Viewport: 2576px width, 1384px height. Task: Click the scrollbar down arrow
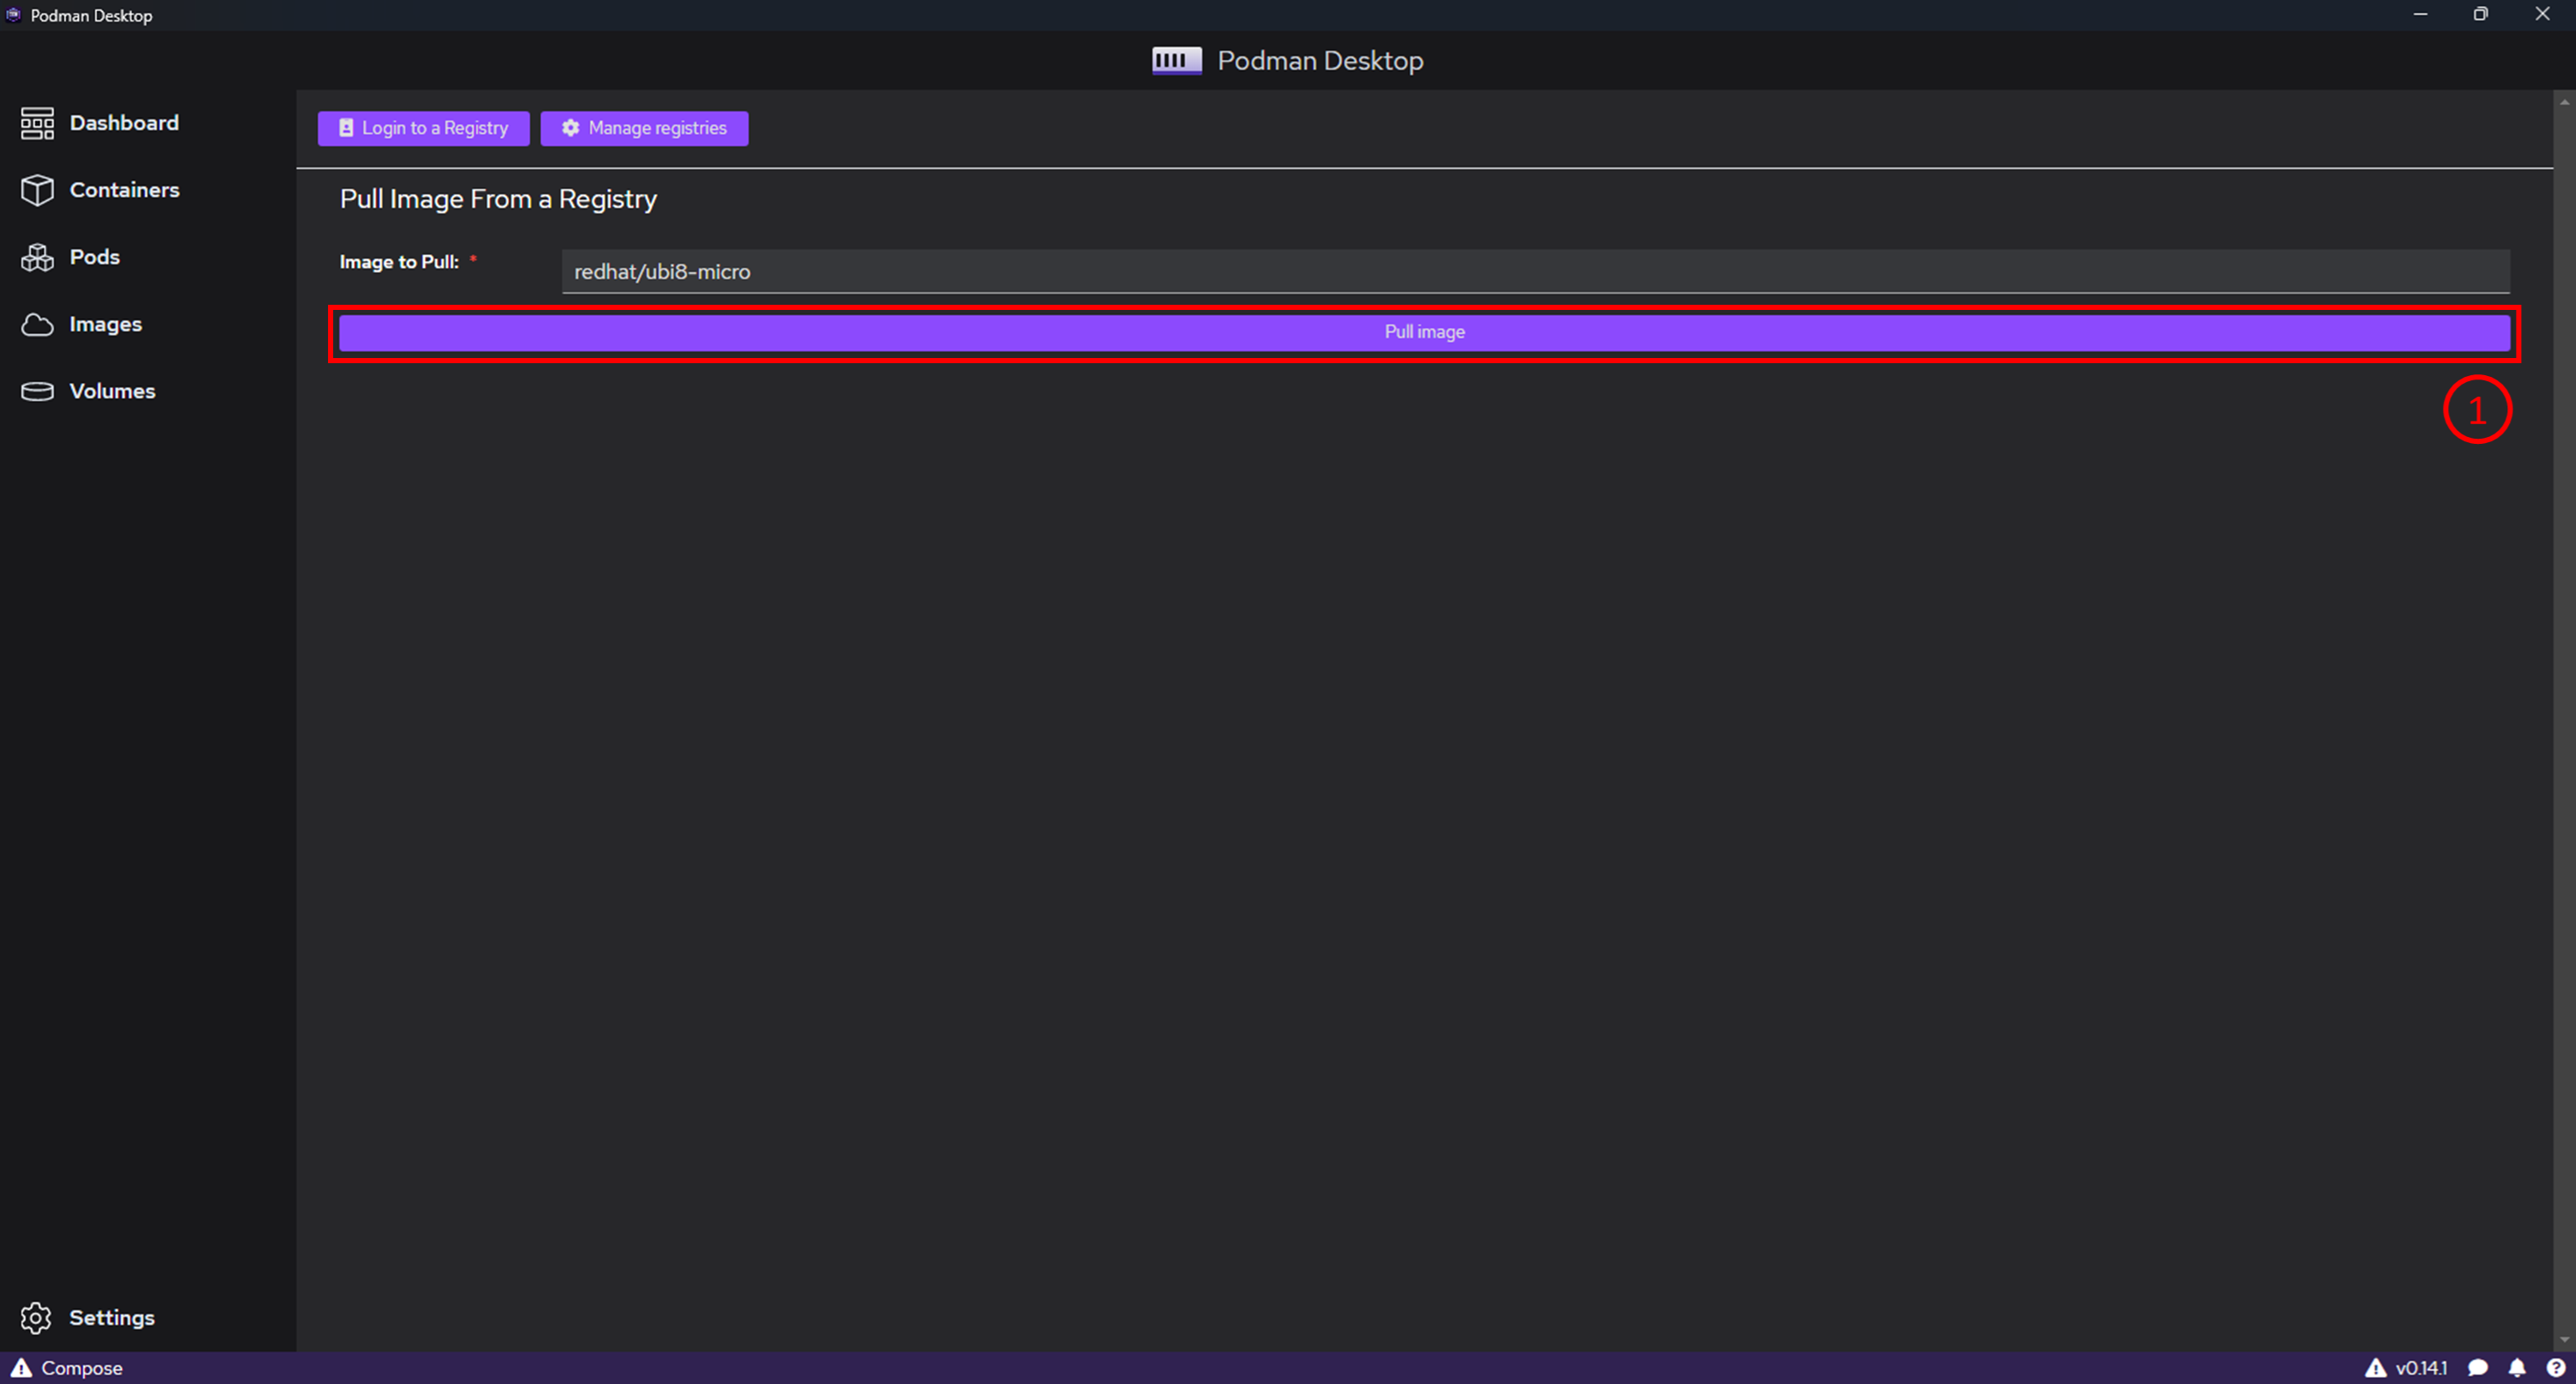pyautogui.click(x=2564, y=1340)
